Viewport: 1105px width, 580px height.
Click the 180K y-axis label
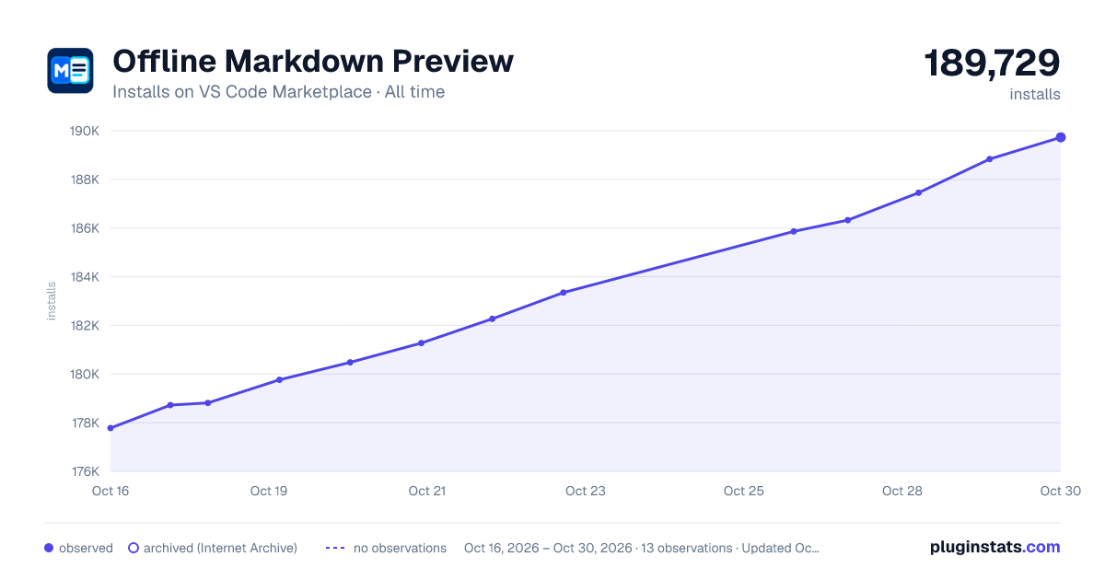85,375
